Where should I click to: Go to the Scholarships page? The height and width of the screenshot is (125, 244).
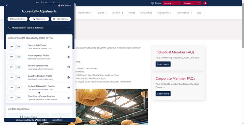146,13
